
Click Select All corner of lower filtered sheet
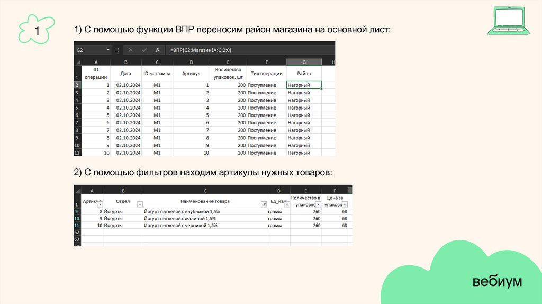tap(78, 191)
